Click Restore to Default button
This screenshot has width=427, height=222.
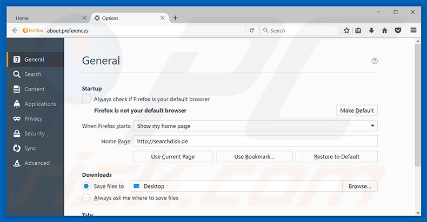tap(337, 157)
